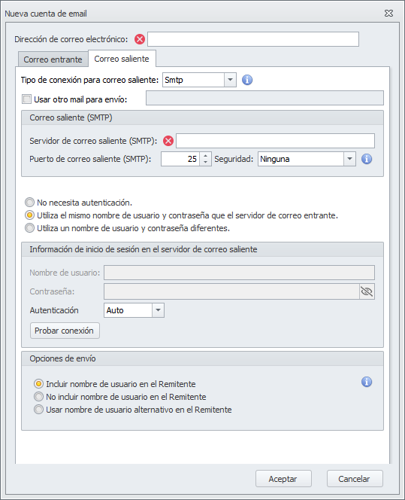Select No necesita autenticación option
Viewport: 405px width, 500px height.
point(29,203)
